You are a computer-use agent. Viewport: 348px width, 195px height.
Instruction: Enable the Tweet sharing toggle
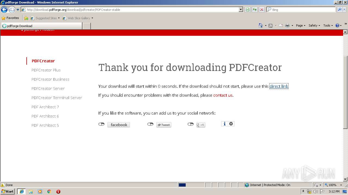(x=150, y=124)
